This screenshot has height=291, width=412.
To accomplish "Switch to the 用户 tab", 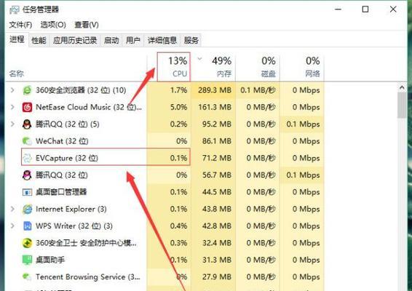I will 133,41.
